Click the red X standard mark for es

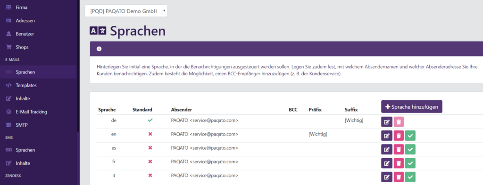(150, 148)
